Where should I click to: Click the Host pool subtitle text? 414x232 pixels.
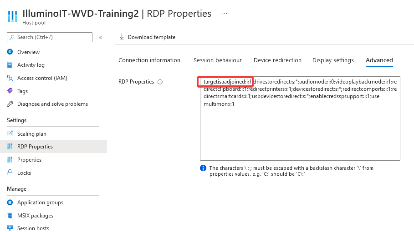point(34,23)
